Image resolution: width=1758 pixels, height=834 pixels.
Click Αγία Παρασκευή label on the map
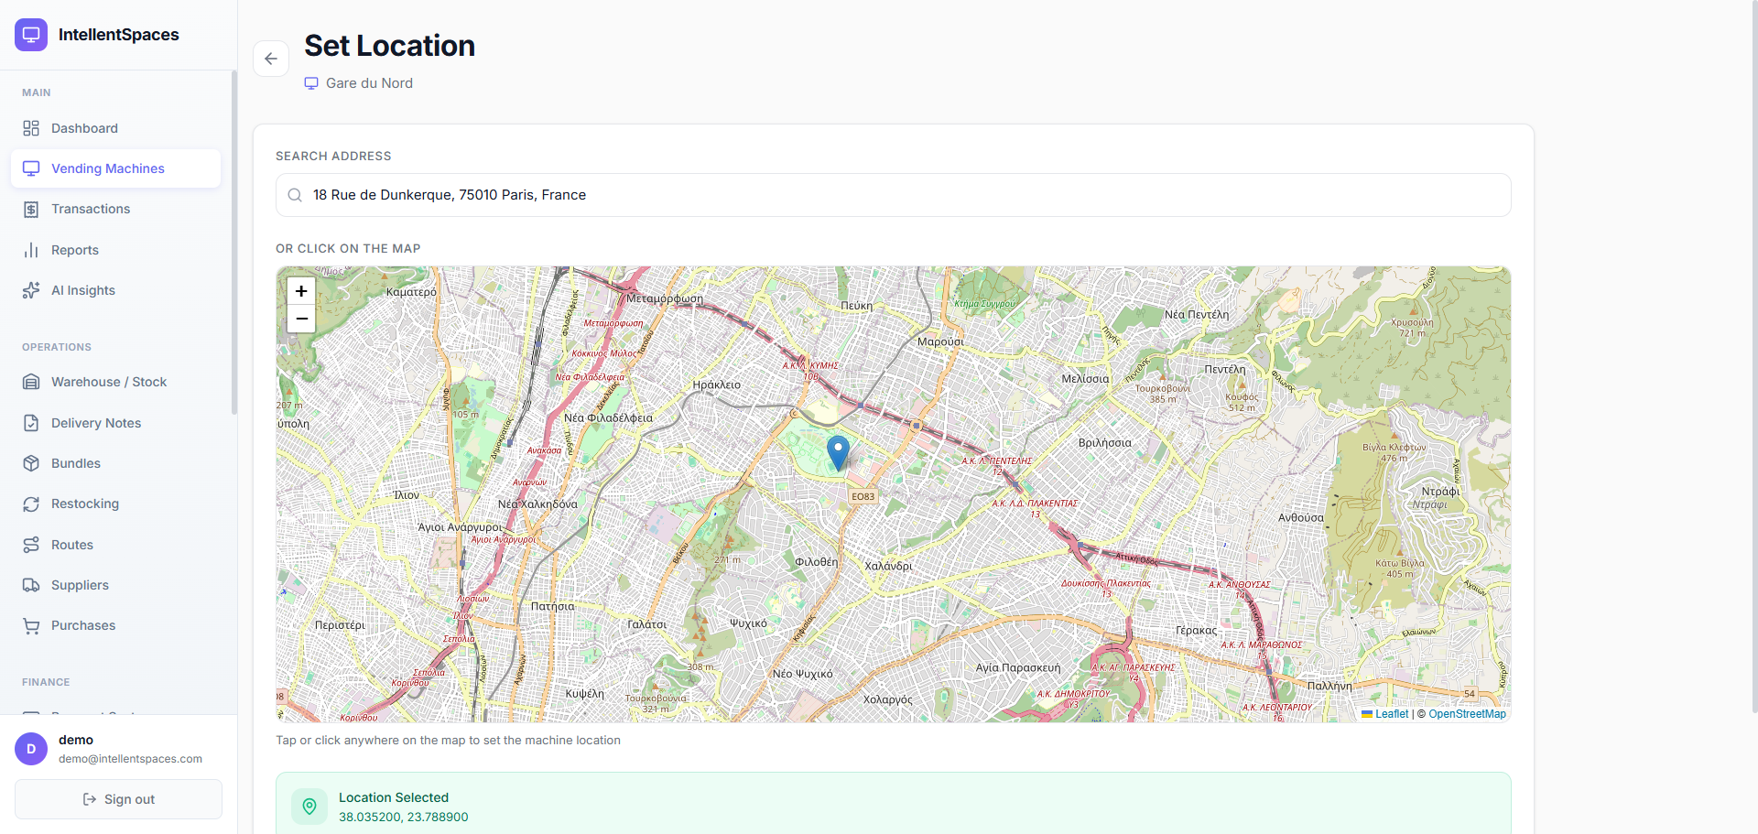coord(1018,667)
